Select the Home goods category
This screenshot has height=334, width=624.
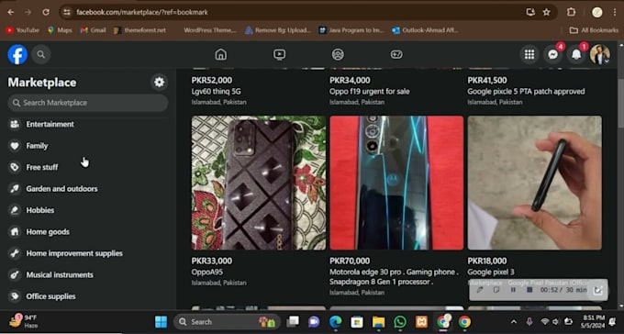click(88, 232)
